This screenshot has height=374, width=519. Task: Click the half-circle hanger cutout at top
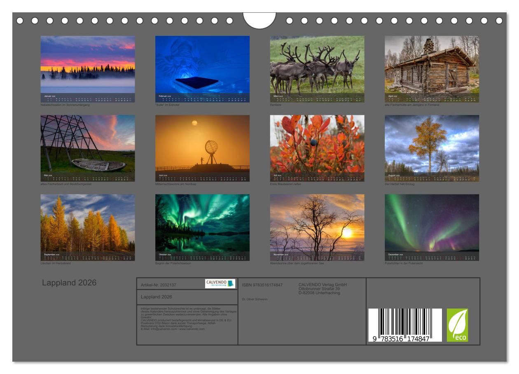tap(259, 20)
